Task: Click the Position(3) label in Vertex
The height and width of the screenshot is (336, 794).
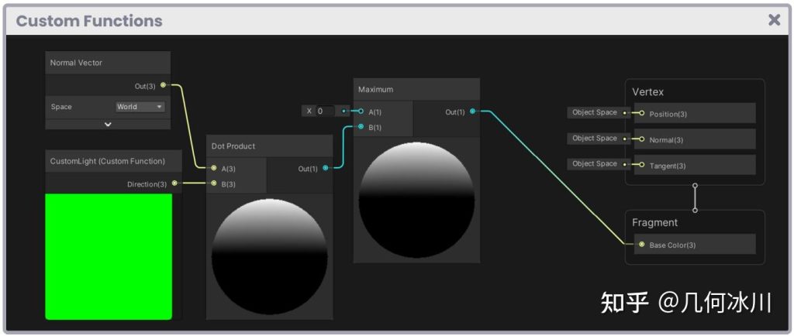Action: (668, 114)
